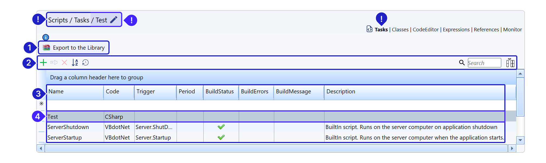Click the history clock icon

[x=85, y=63]
